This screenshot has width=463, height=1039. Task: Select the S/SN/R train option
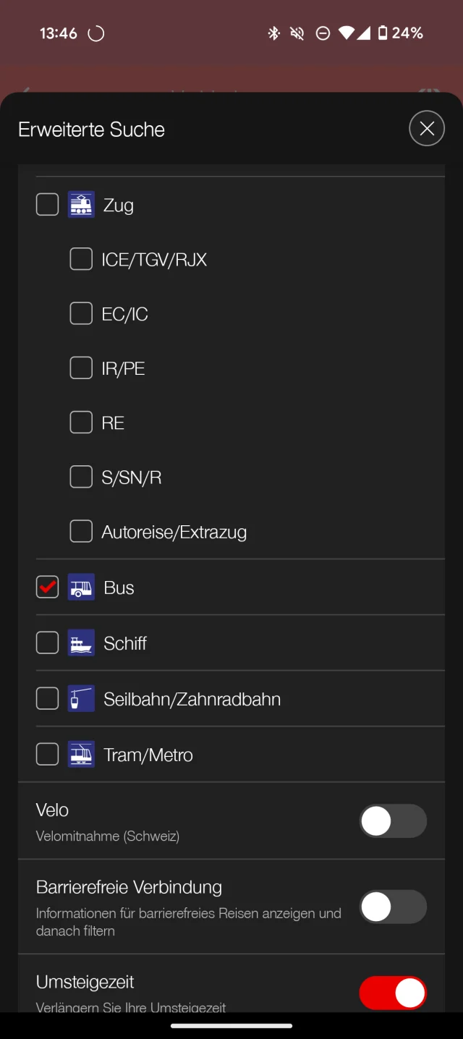click(81, 477)
